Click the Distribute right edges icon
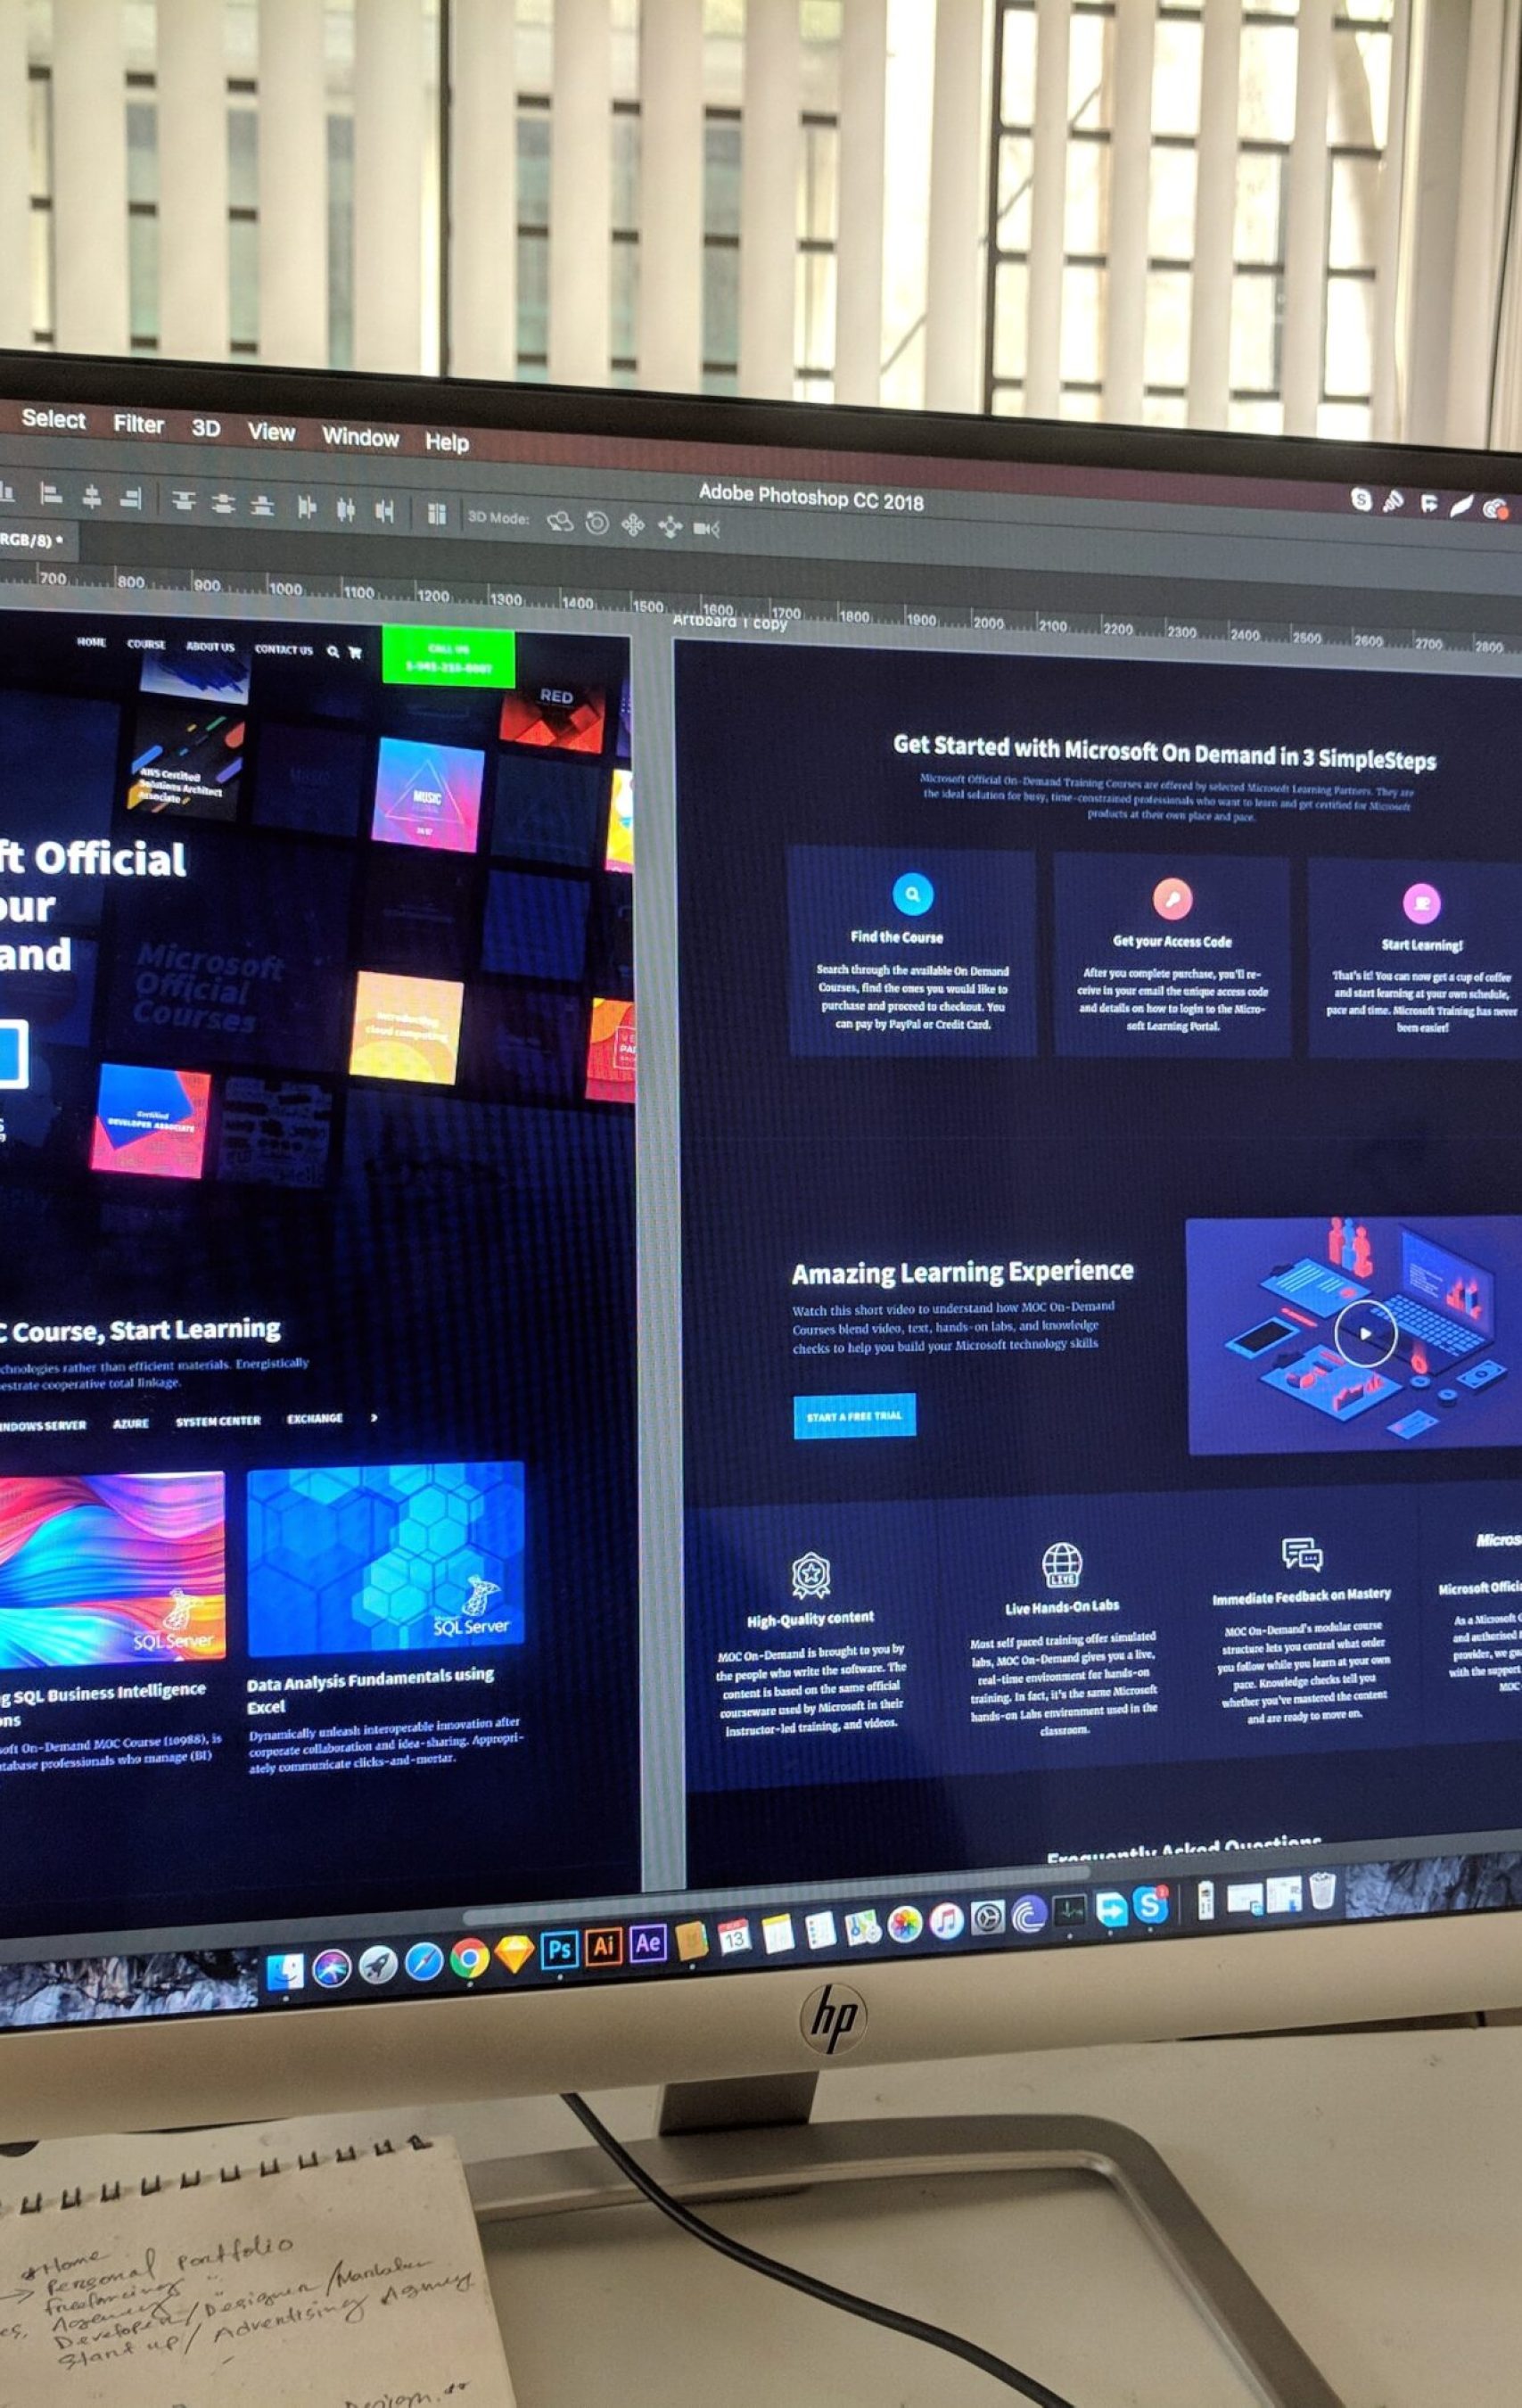This screenshot has height=2408, width=1522. (384, 512)
